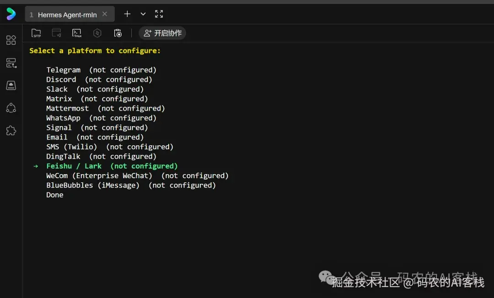
Task: Click the hexagon toolbar icon
Action: [97, 33]
